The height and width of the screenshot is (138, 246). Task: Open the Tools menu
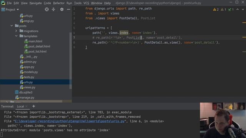(78, 3)
